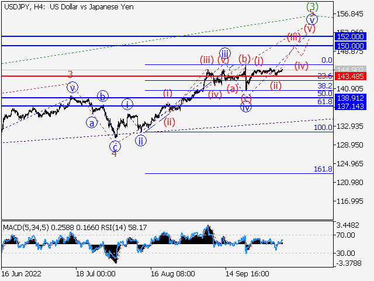Click the circled blue iv wave label

coord(246,107)
